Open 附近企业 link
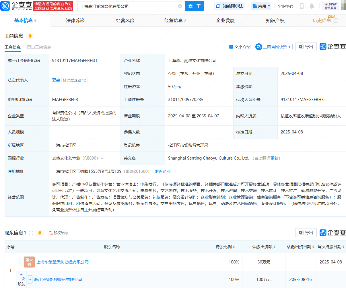This screenshot has height=289, width=346. tap(163, 171)
